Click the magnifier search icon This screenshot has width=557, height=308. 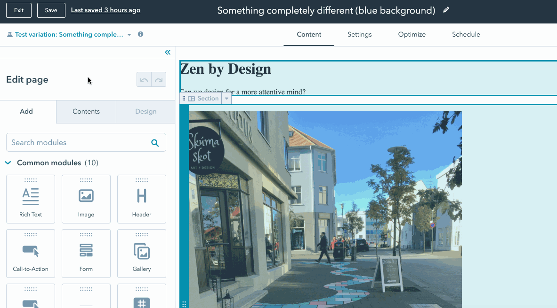tap(155, 143)
